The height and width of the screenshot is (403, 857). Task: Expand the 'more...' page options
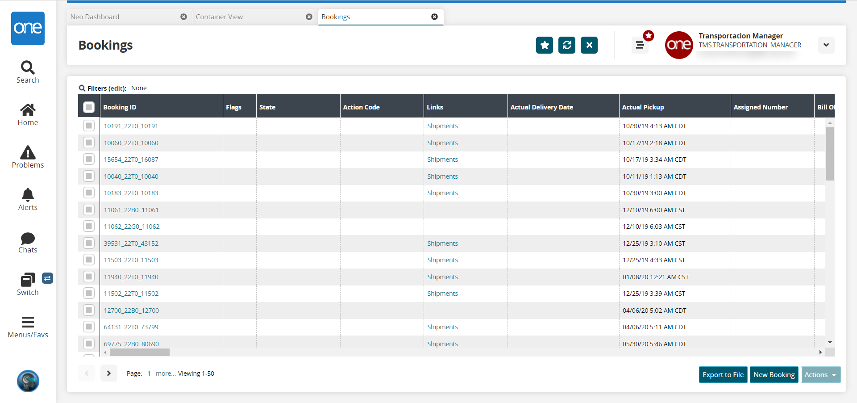click(165, 374)
